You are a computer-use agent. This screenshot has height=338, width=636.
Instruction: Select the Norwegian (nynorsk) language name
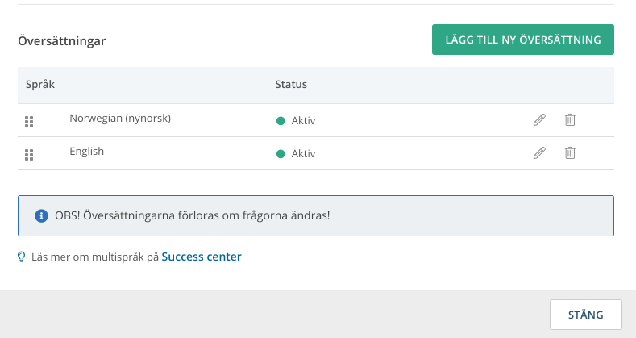pos(120,119)
